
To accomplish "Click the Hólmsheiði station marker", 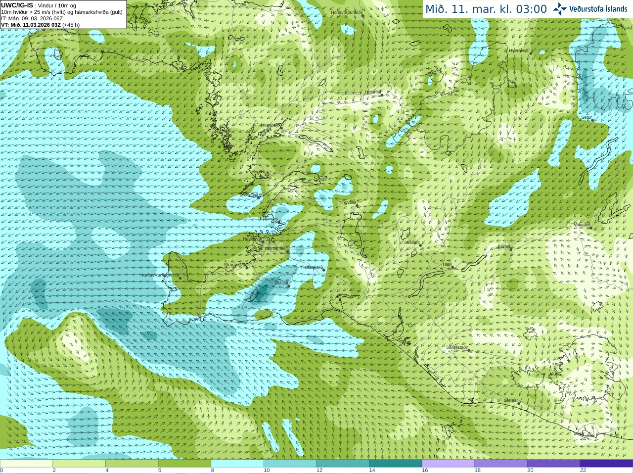I will (x=287, y=251).
